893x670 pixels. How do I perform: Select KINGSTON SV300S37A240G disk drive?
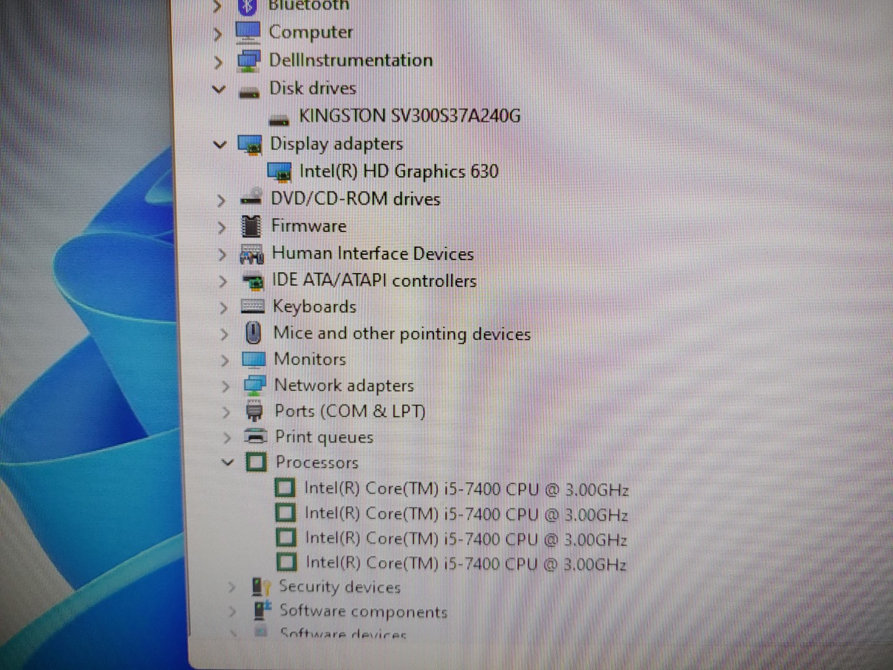point(410,116)
